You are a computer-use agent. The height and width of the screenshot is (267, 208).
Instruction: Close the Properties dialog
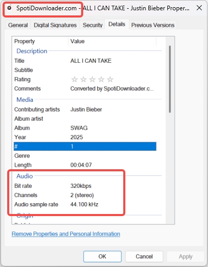(199, 8)
